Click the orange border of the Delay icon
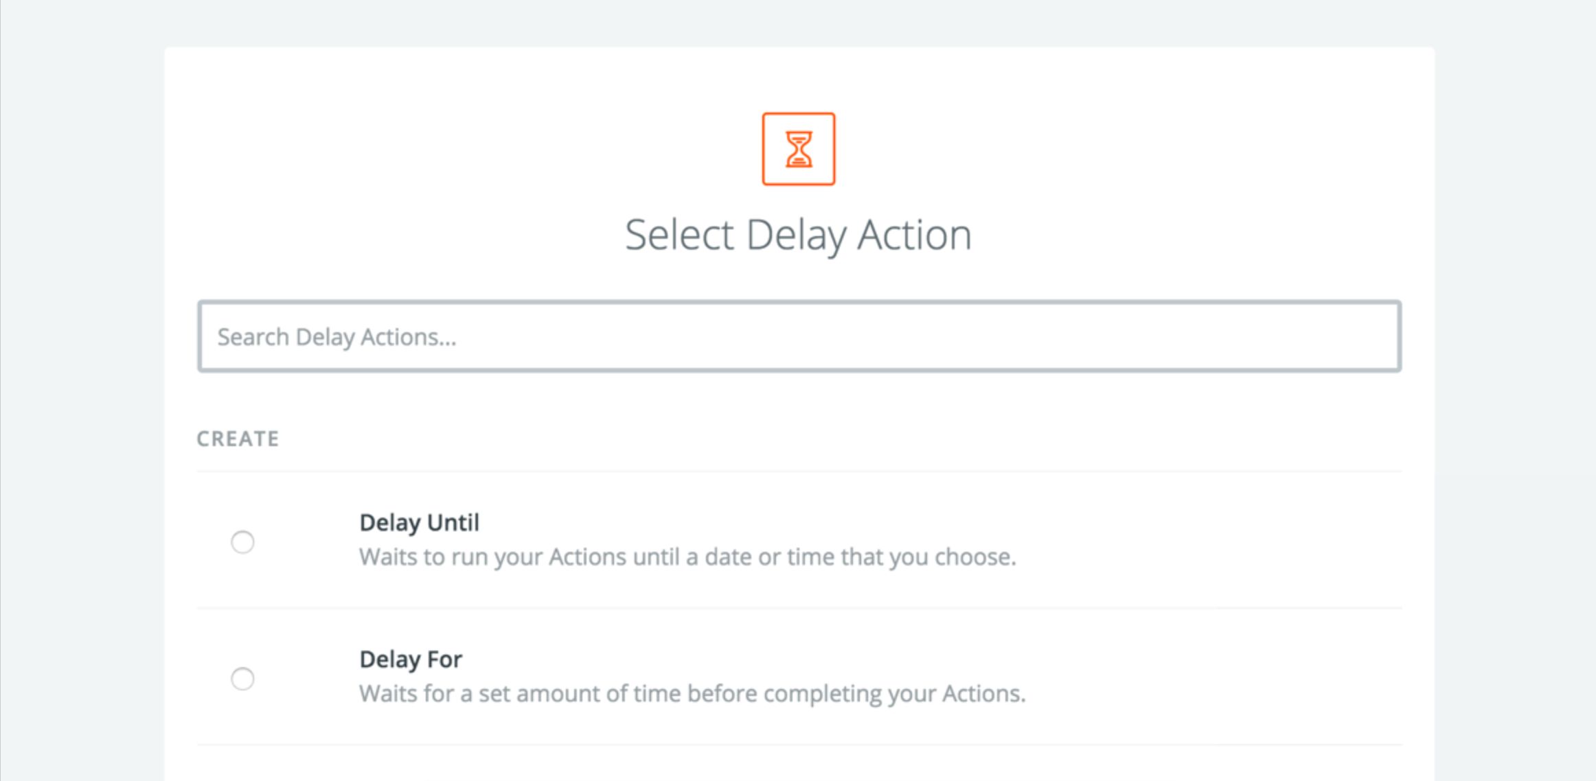Image resolution: width=1596 pixels, height=781 pixels. [764, 149]
